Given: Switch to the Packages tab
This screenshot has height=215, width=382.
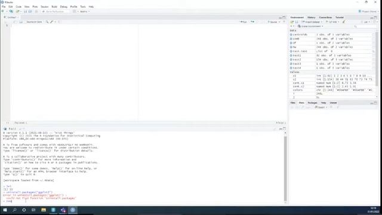Looking at the screenshot, I should pyautogui.click(x=312, y=103).
